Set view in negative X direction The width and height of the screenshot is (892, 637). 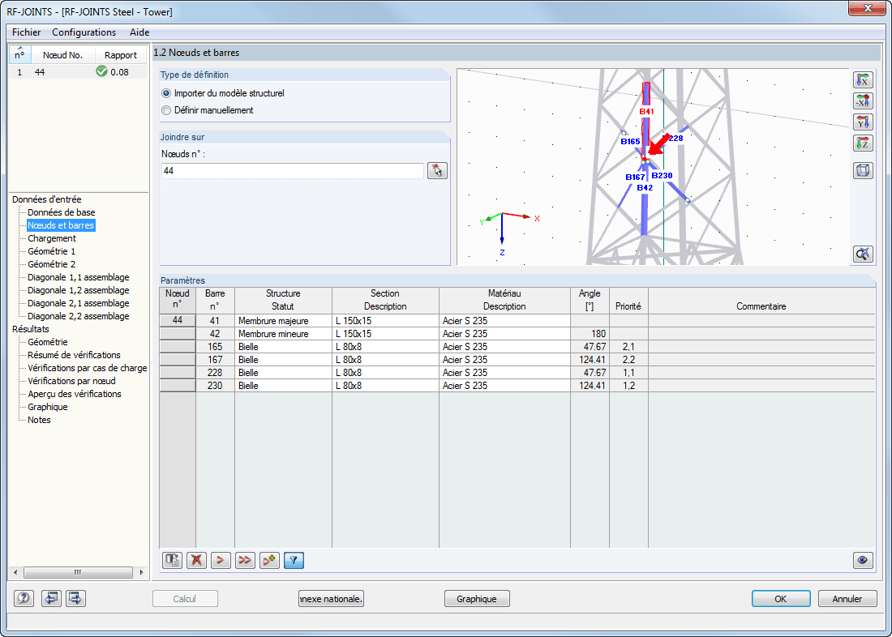(x=864, y=100)
